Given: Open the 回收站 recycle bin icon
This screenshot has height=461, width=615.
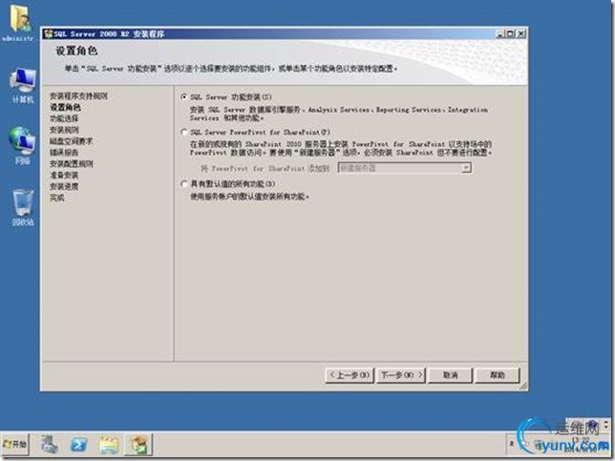Looking at the screenshot, I should pos(22,207).
